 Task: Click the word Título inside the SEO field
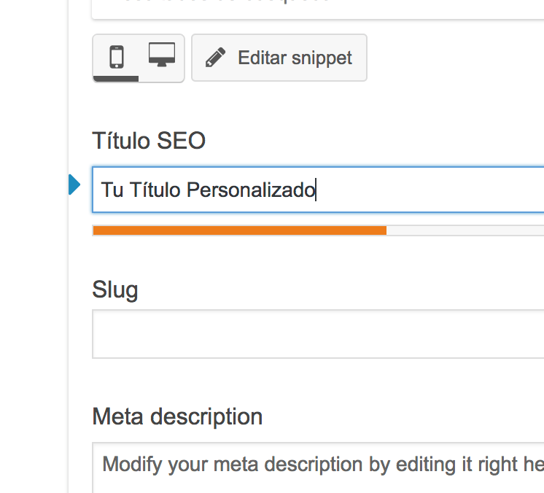(x=155, y=189)
